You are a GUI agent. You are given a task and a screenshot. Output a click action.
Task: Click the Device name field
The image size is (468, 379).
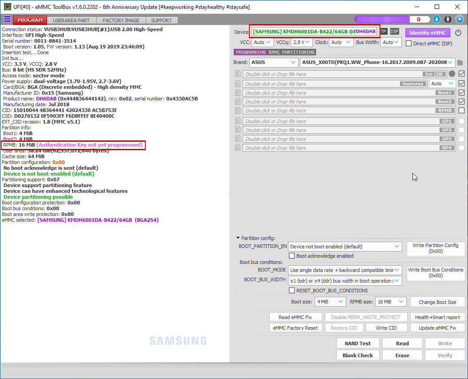point(315,32)
